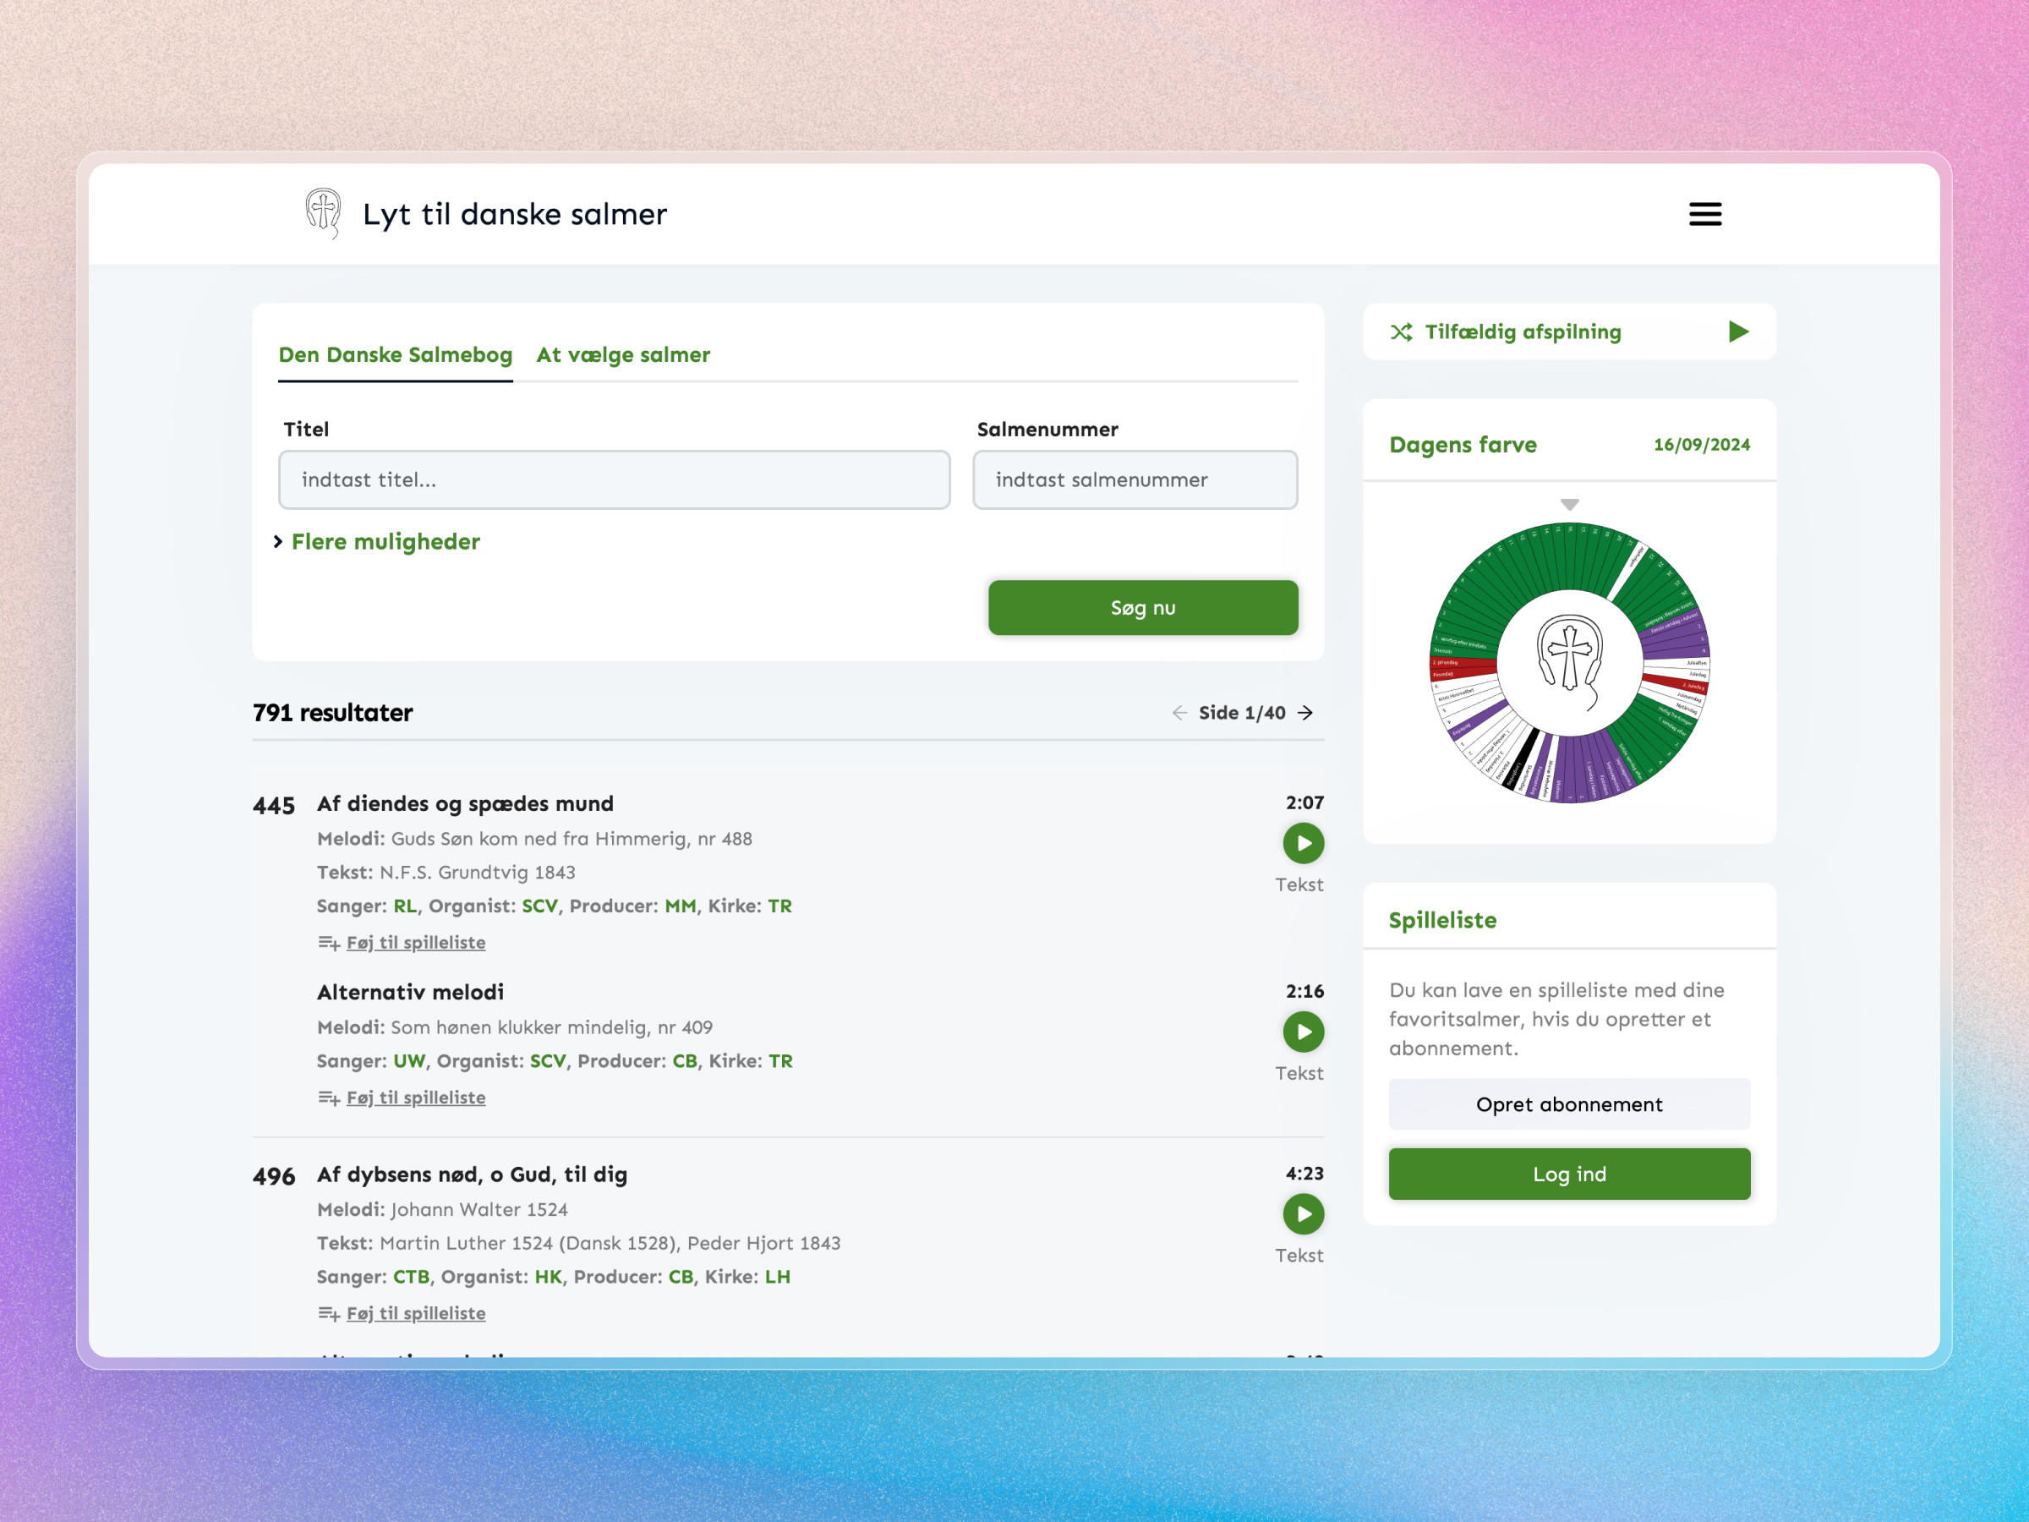Screen dimensions: 2029x1522
Task: Click the triangle marker above Dagens farve wheel
Action: pos(1569,504)
